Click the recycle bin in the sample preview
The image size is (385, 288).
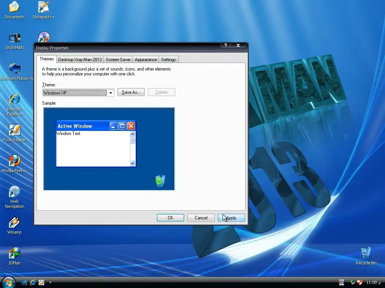tap(160, 181)
